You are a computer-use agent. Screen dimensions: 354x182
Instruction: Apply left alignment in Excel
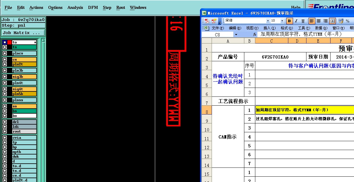click(x=311, y=21)
